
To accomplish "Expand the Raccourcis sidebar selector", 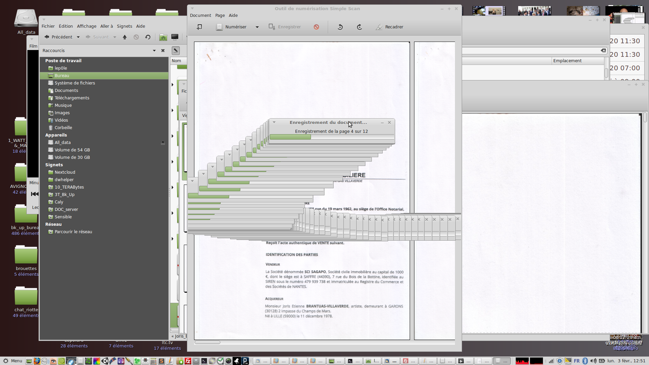I will click(154, 51).
